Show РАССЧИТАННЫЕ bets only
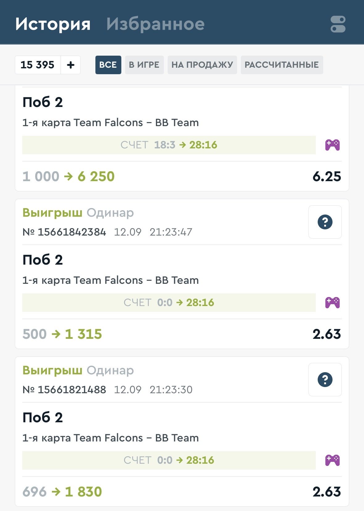Screen dimensions: 364x511 [x=282, y=65]
